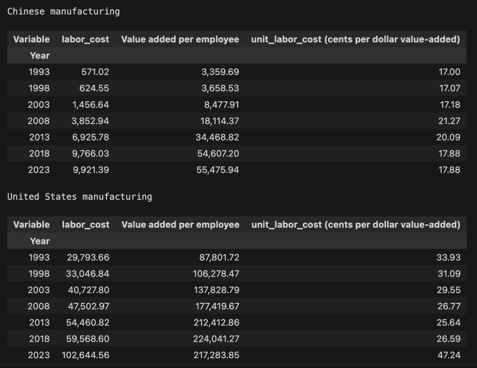This screenshot has height=368, width=477.
Task: Click unit labor cost value 47.24
Action: click(x=449, y=355)
